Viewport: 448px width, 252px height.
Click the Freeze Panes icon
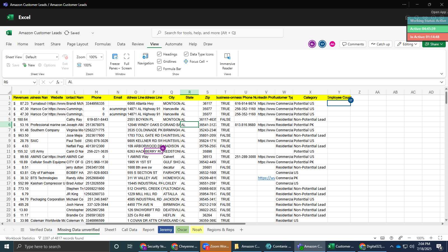coord(115,56)
